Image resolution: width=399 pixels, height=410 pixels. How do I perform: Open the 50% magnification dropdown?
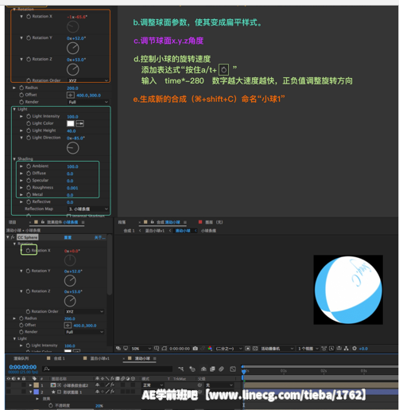tap(141, 349)
